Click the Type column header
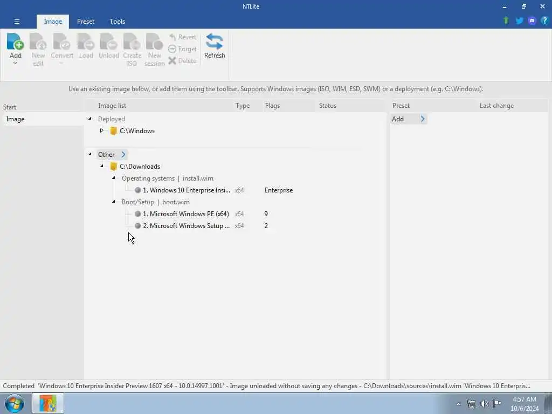The height and width of the screenshot is (414, 552). click(243, 106)
